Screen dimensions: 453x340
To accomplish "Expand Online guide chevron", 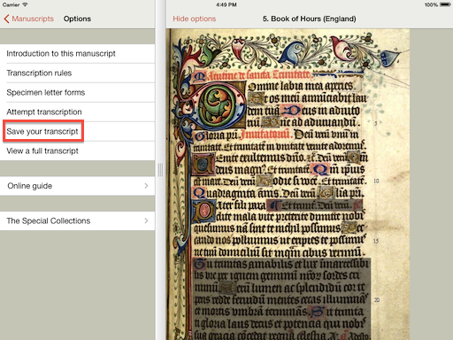I will pos(146,186).
